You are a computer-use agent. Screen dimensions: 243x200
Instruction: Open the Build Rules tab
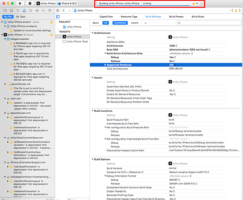[x=198, y=17]
